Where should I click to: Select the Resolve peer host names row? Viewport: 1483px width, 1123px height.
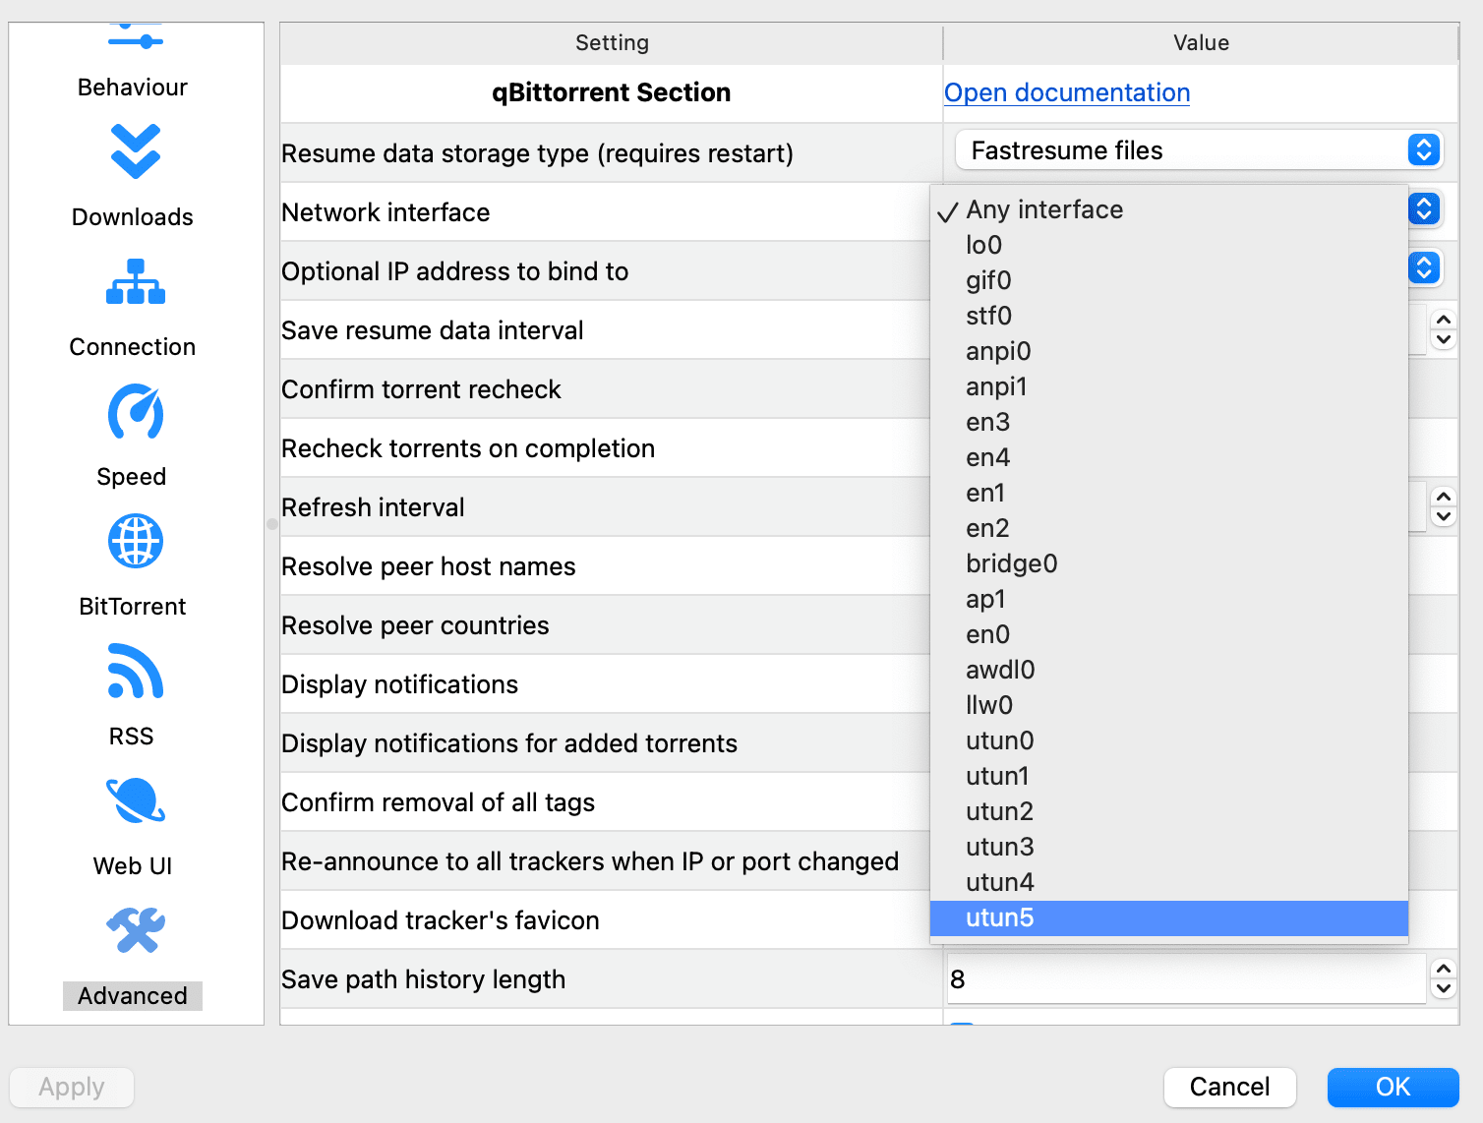pyautogui.click(x=605, y=566)
